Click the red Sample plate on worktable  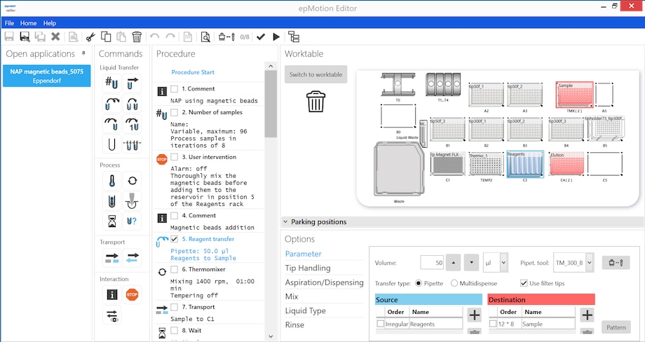(x=575, y=95)
